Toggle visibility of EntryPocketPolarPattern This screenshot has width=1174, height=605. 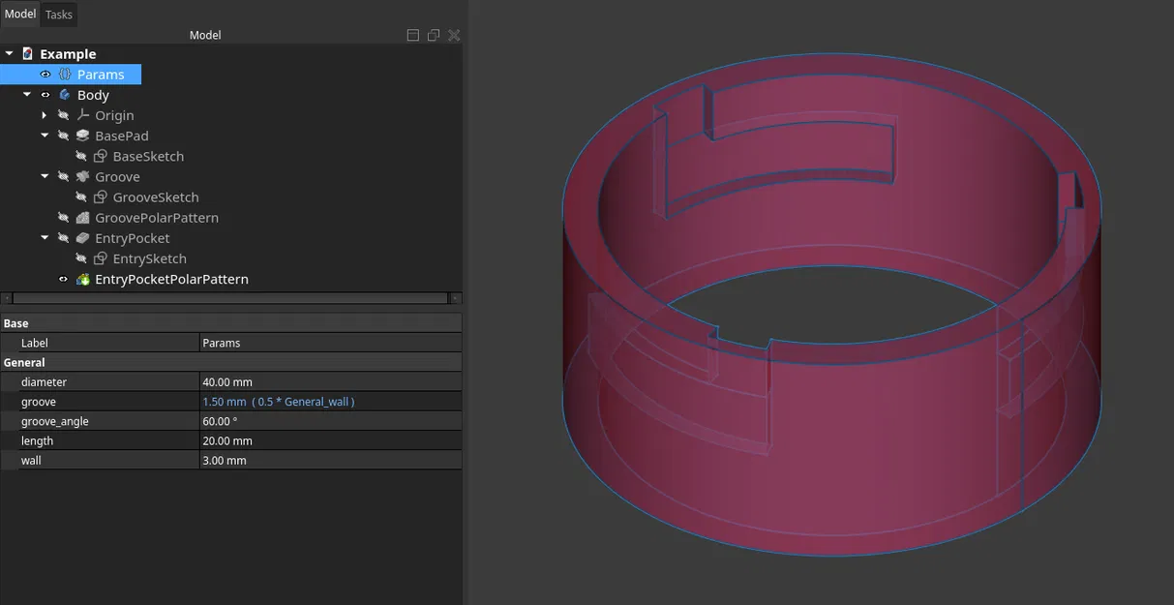tap(62, 279)
